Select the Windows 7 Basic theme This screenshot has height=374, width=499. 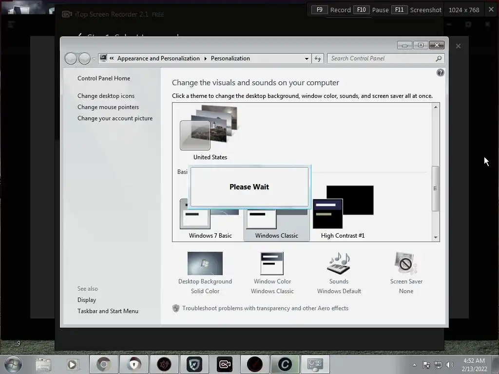coord(210,220)
